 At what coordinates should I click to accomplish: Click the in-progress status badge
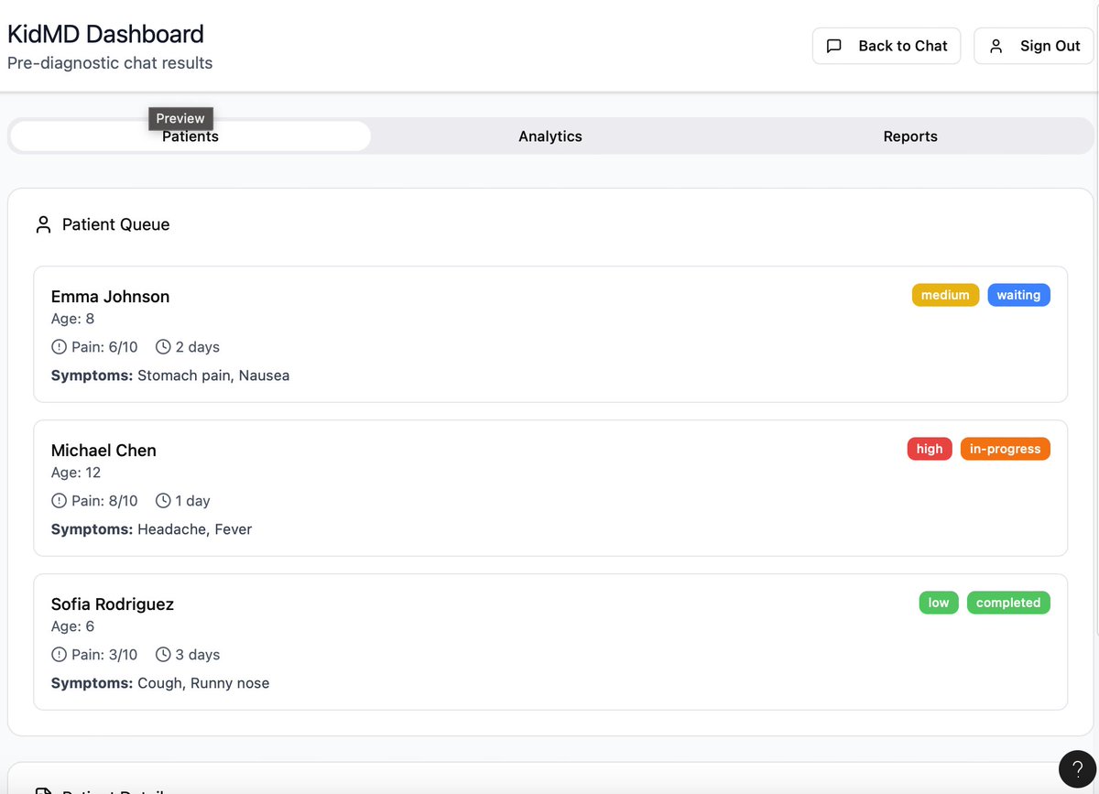tap(1006, 449)
